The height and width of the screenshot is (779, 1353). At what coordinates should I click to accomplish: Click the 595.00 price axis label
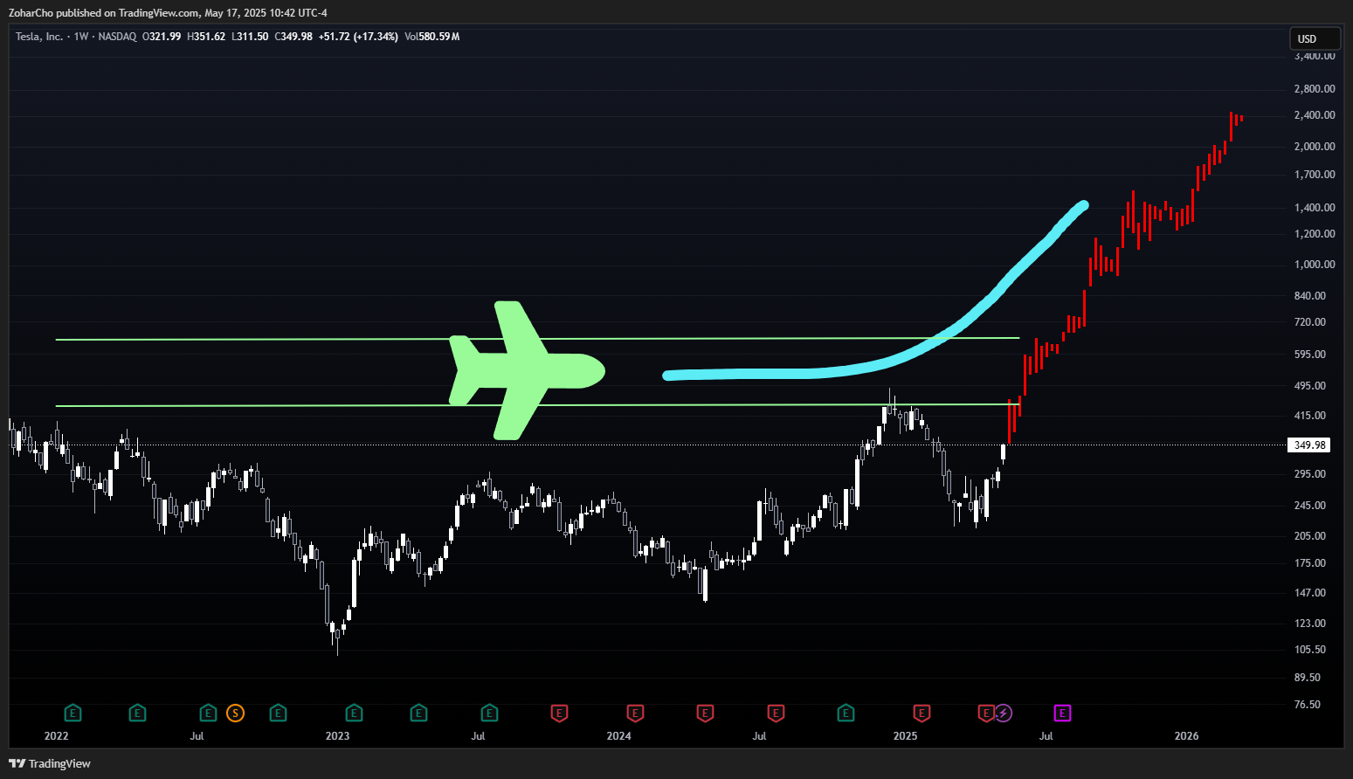click(1310, 355)
